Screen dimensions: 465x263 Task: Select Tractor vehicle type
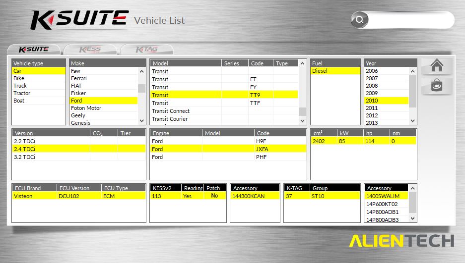(x=39, y=93)
